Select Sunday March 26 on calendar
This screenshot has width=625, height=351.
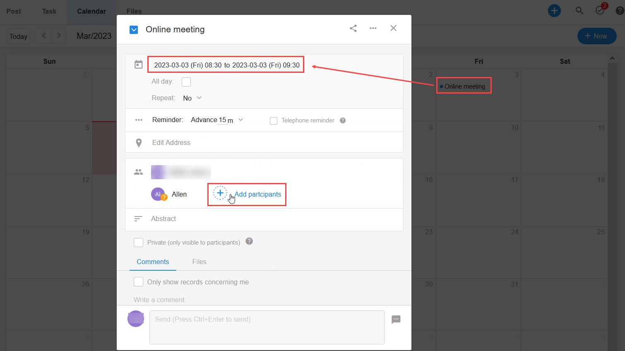pos(49,304)
